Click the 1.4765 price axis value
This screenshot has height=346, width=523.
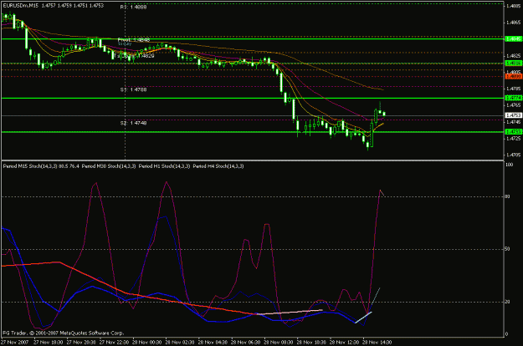coord(513,105)
